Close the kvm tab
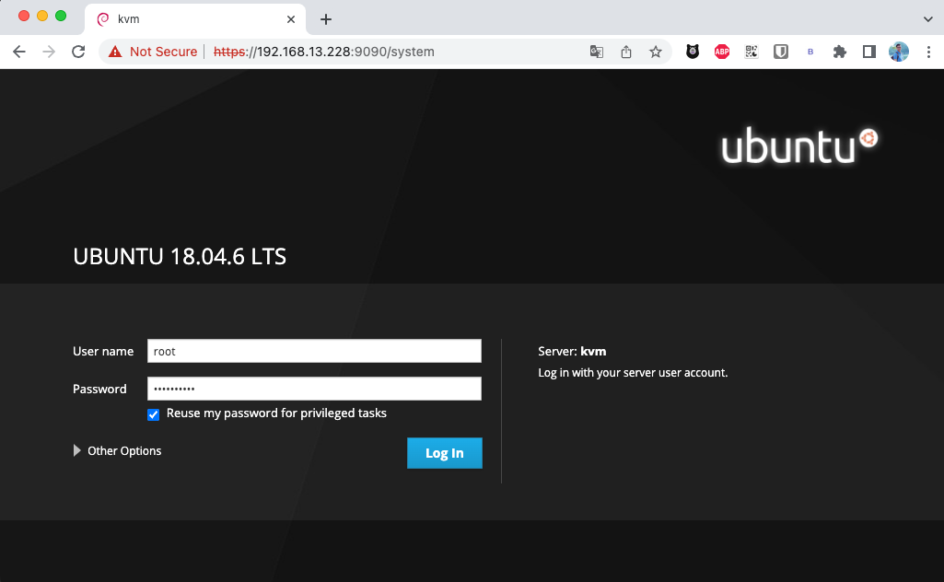This screenshot has width=944, height=582. [x=291, y=19]
